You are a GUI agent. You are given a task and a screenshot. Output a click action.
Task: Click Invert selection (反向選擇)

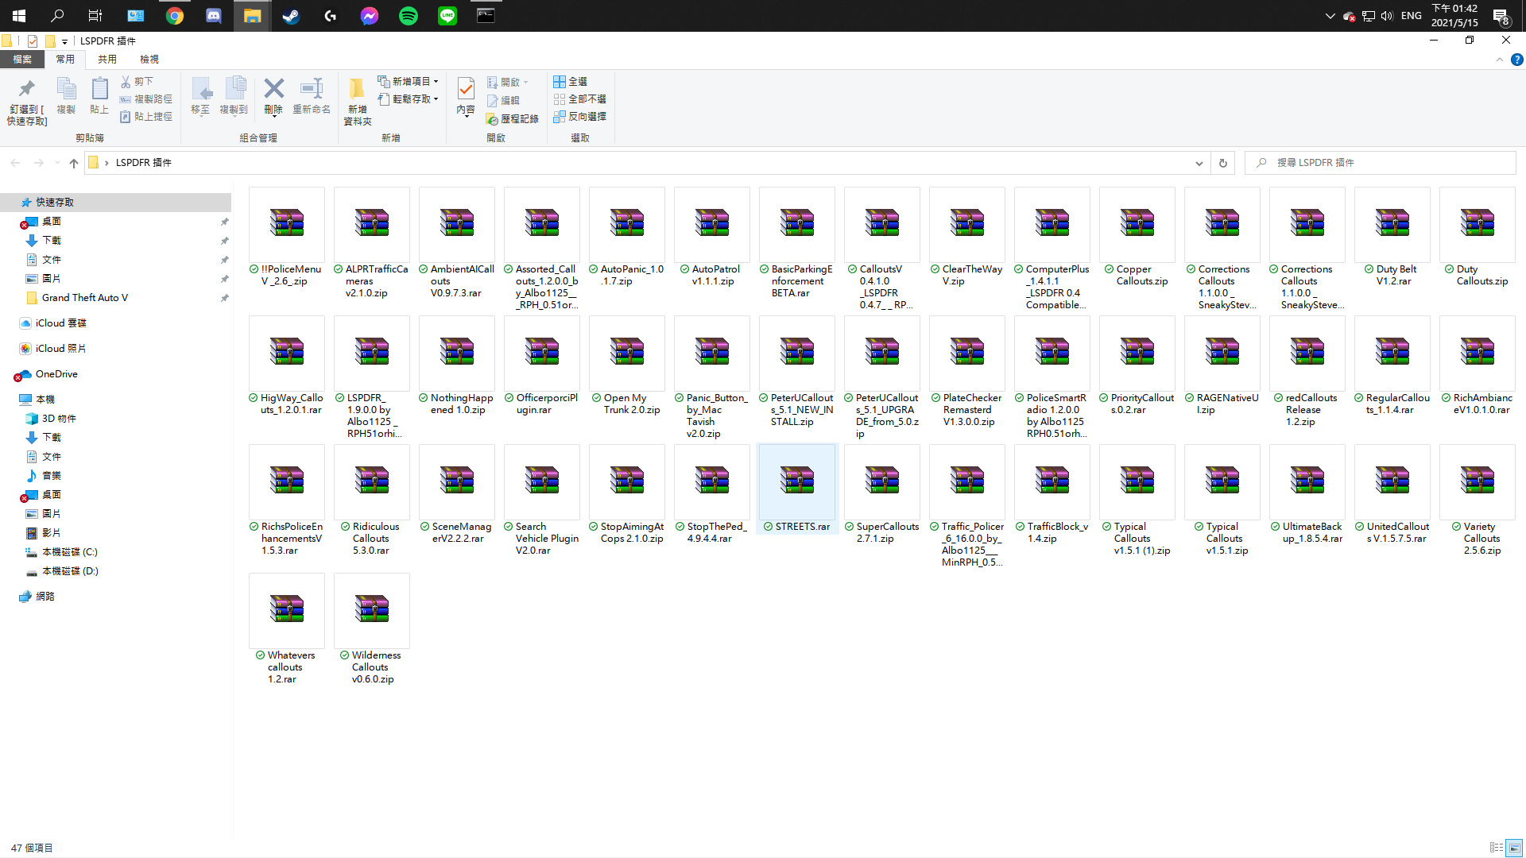[579, 117]
